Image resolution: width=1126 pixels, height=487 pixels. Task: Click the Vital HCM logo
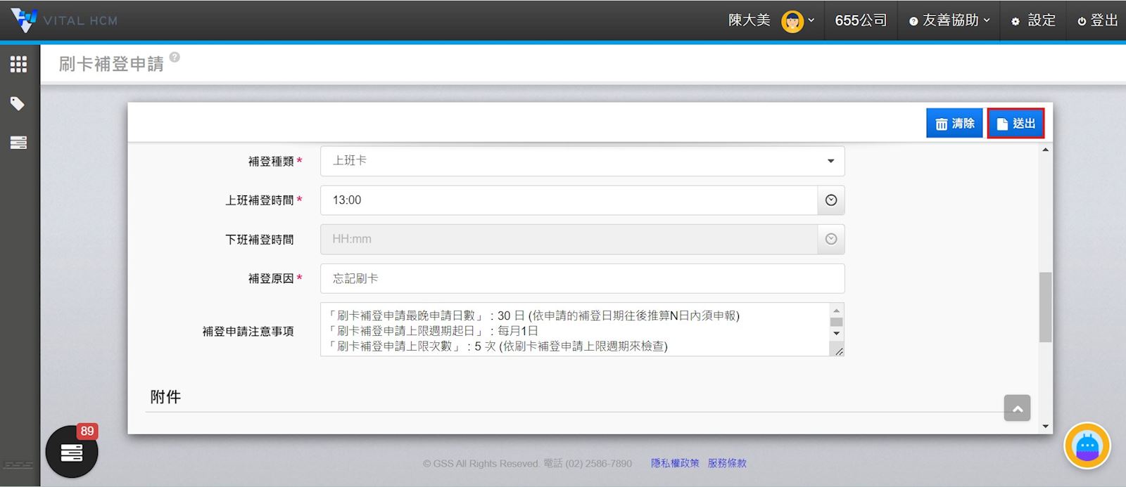tap(65, 20)
